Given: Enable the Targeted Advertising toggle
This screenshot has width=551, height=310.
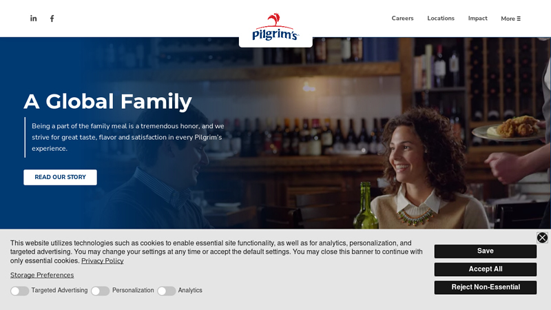Looking at the screenshot, I should pyautogui.click(x=20, y=291).
